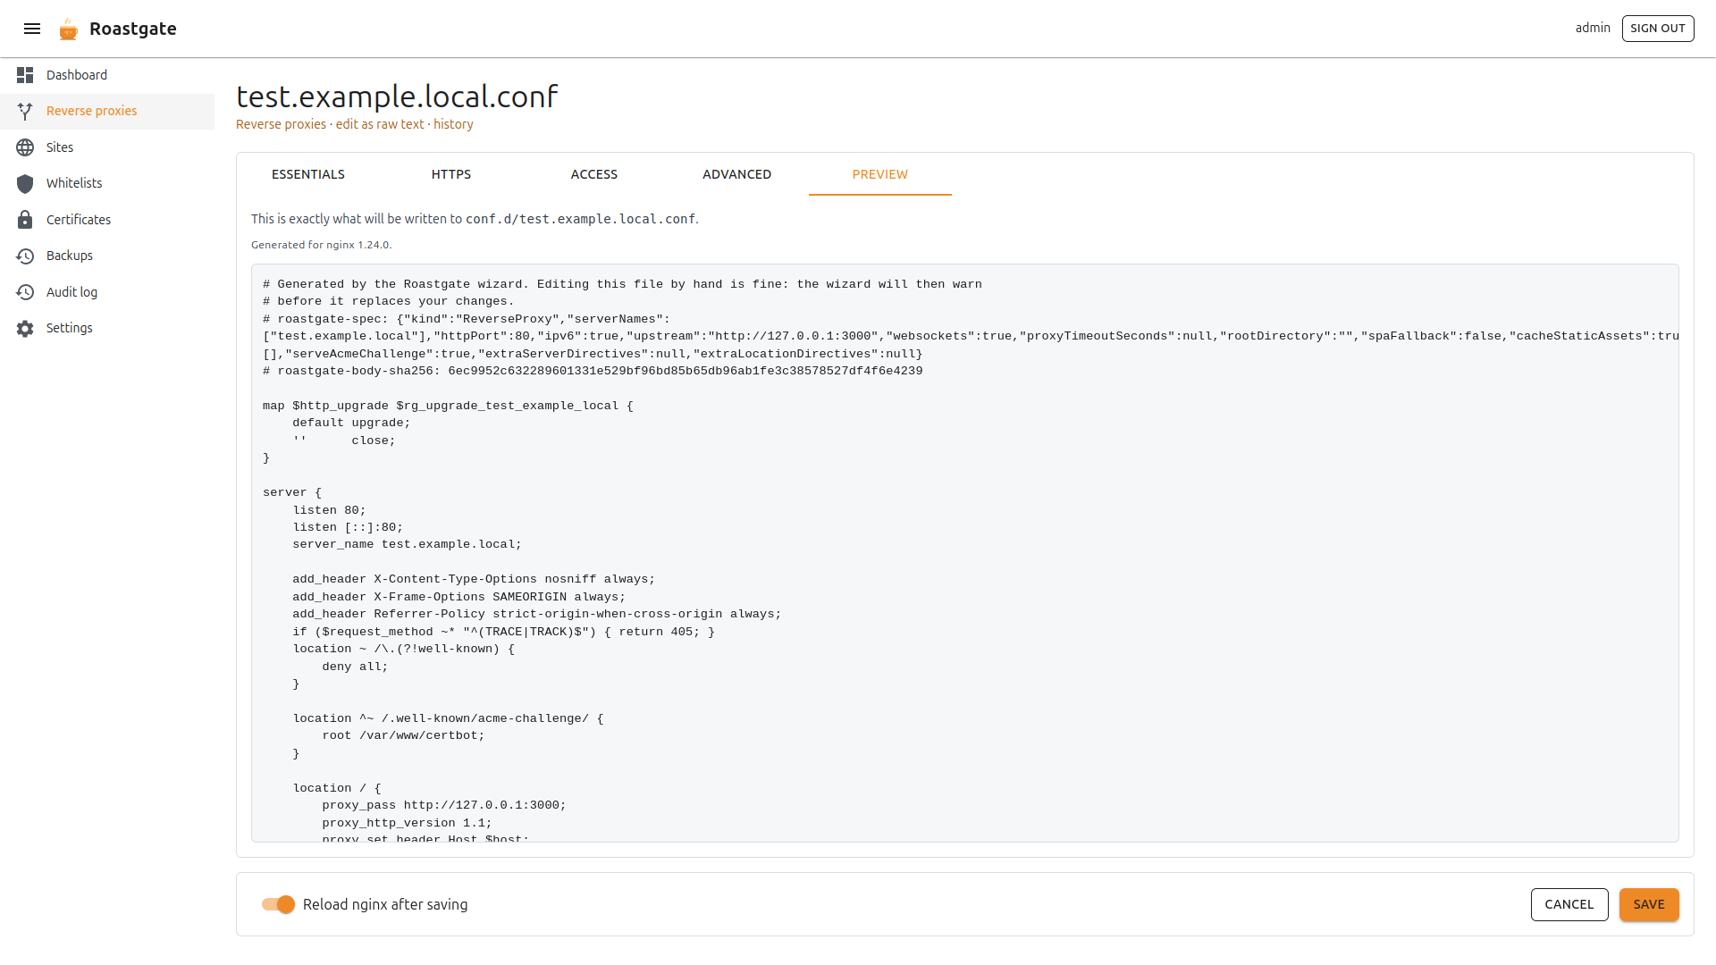Click the Reload nginx after saving label
Screen dimensions: 1716x965
[x=385, y=904]
